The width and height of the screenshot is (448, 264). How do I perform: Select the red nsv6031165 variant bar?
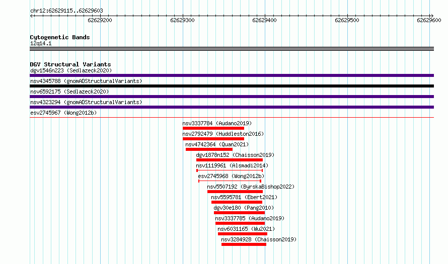[x=243, y=234]
